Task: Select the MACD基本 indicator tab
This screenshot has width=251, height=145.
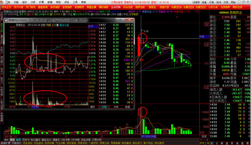Action: click(36, 140)
